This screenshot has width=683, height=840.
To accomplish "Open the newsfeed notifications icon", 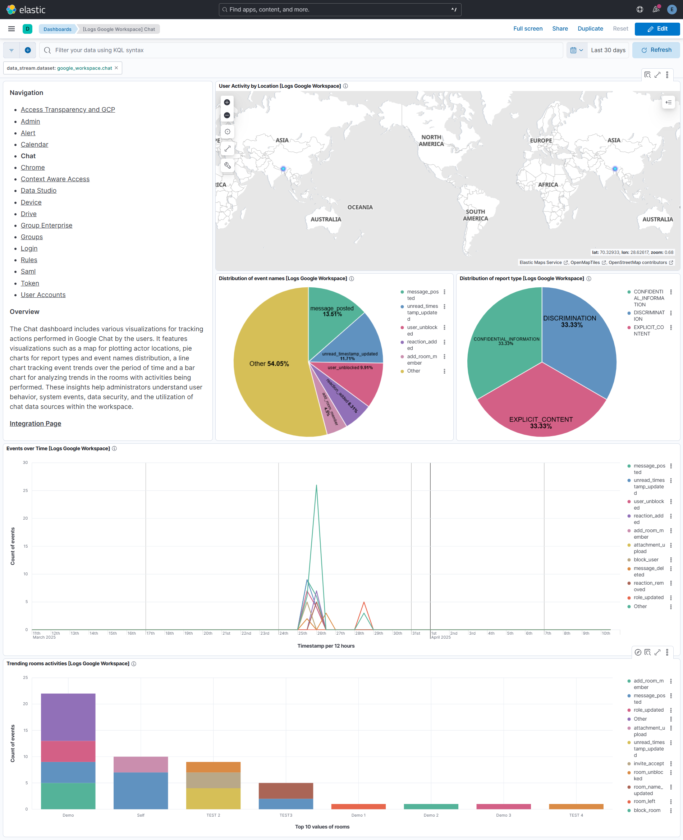I will 655,9.
